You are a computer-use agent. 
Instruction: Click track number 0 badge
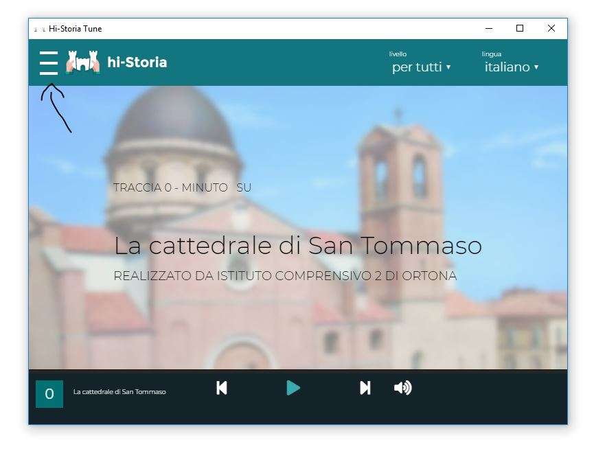49,394
